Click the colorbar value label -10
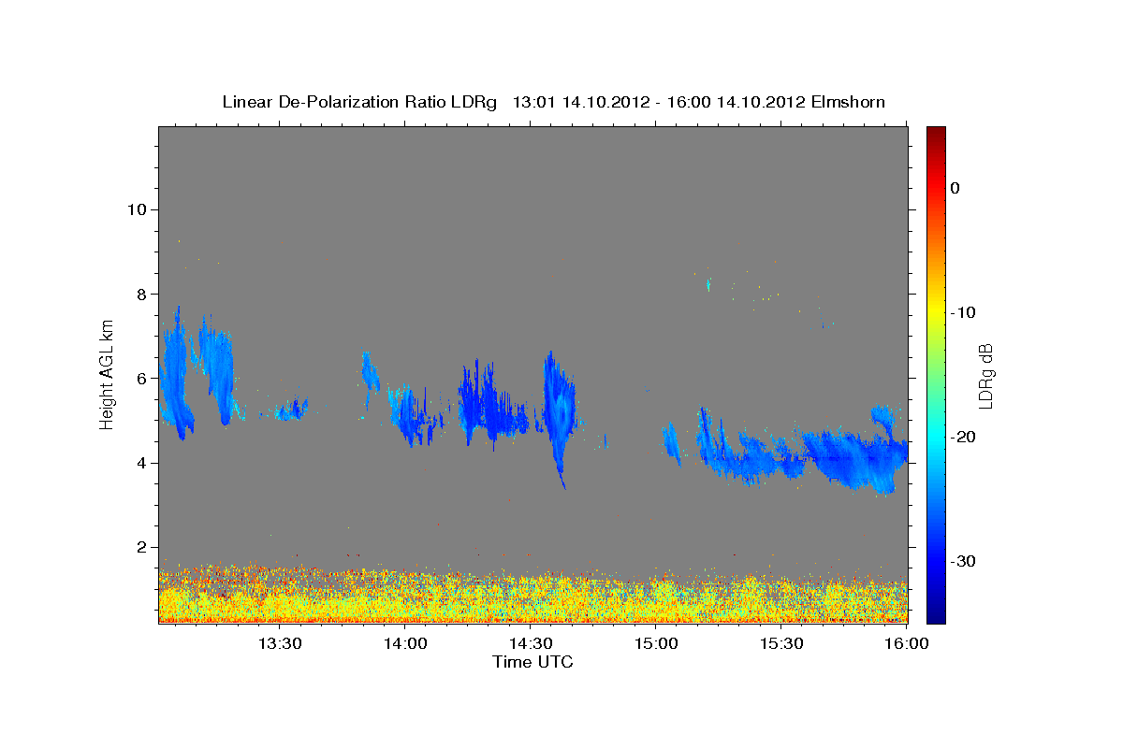Image resolution: width=1123 pixels, height=748 pixels. 963,312
